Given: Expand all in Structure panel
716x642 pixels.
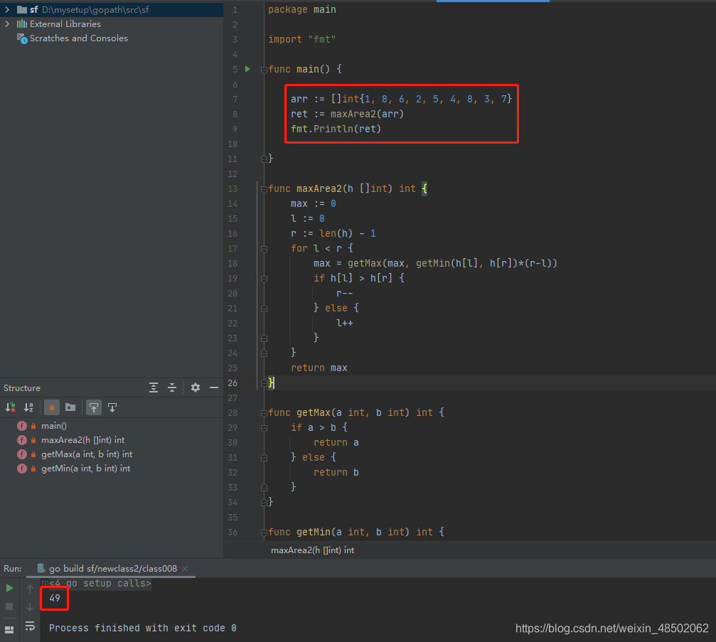Looking at the screenshot, I should [x=154, y=387].
